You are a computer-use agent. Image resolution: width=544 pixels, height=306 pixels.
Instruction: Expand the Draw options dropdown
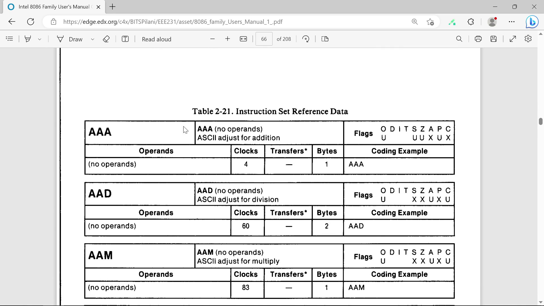pos(92,39)
